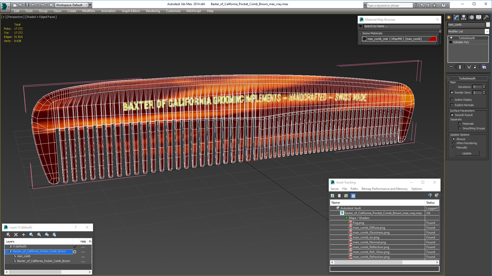Click the Save File icon in quick toolbar

[x=27, y=5]
